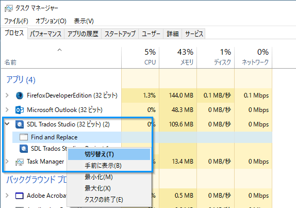Image resolution: width=296 pixels, height=208 pixels.
Task: Select the Microsoft Outlook (32 ビット) row
Action: click(x=137, y=110)
